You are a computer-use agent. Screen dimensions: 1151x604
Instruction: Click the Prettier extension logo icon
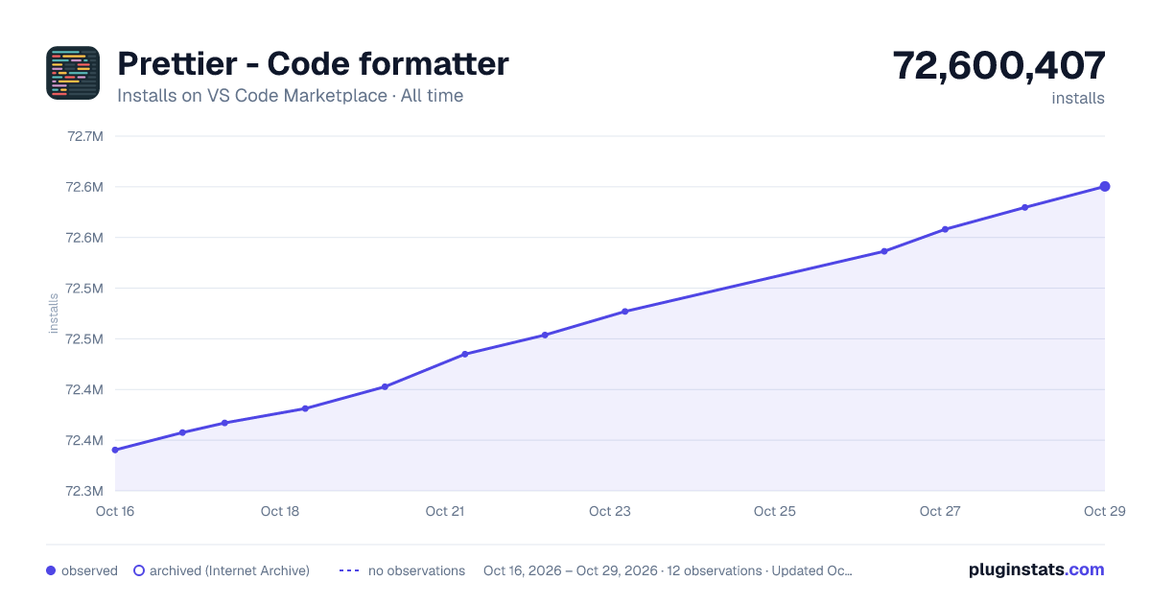click(73, 73)
